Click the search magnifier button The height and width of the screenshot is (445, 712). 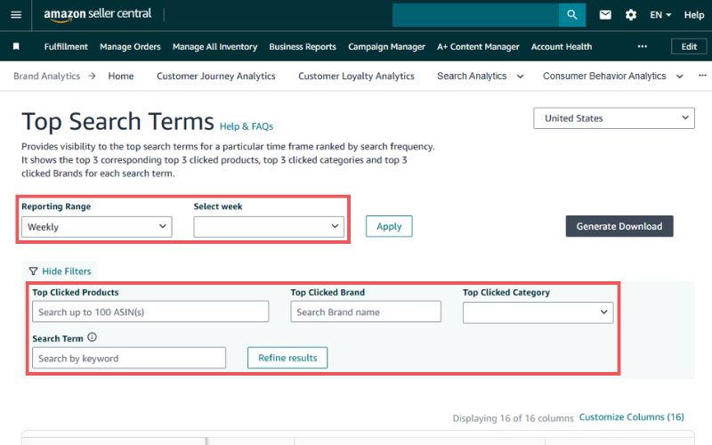pos(572,15)
